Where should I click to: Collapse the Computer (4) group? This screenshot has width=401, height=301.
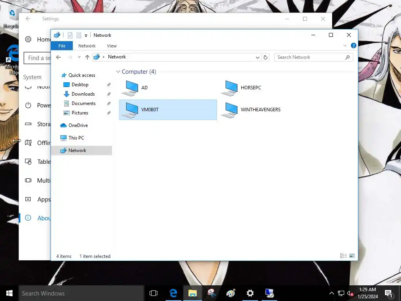point(118,72)
